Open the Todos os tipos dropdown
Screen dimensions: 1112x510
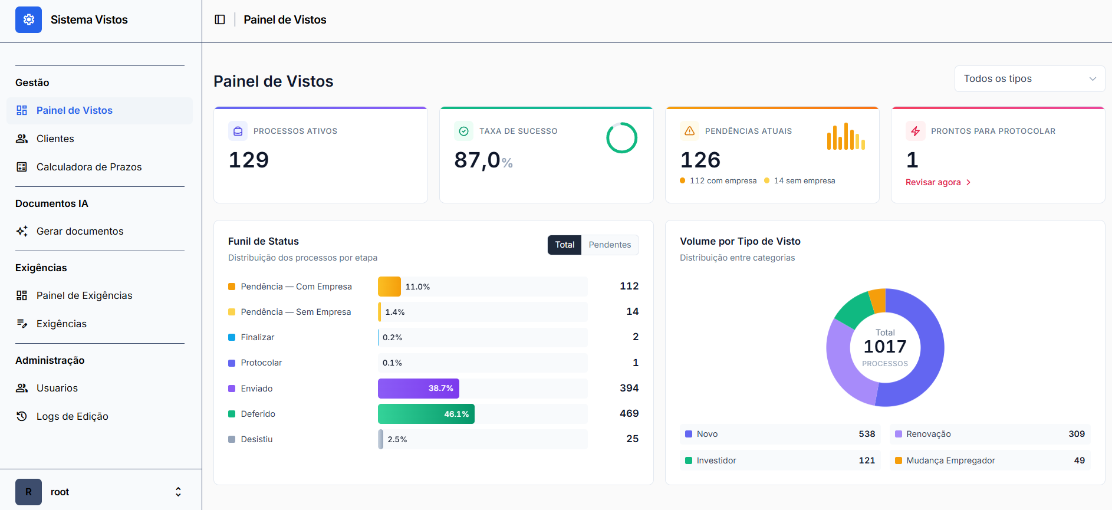click(1029, 78)
